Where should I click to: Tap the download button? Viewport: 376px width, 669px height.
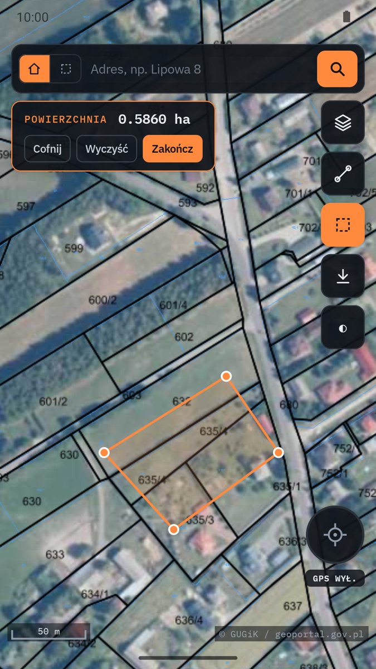[x=343, y=276]
